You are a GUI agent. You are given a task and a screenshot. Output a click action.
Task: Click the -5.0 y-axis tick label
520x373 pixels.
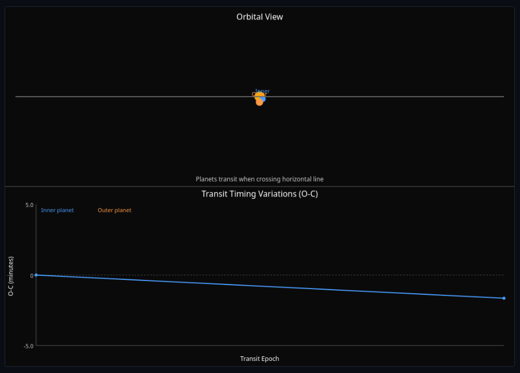click(x=28, y=346)
